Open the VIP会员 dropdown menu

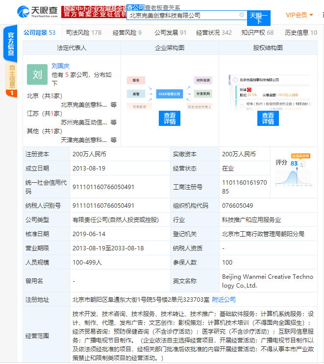(x=299, y=15)
